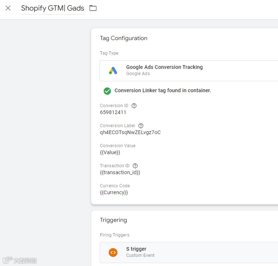Close the tag editor with the X icon
The width and height of the screenshot is (278, 266).
8,8
